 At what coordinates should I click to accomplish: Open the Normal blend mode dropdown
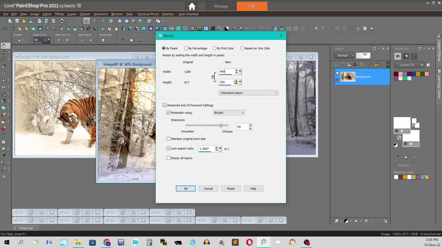tap(344, 55)
